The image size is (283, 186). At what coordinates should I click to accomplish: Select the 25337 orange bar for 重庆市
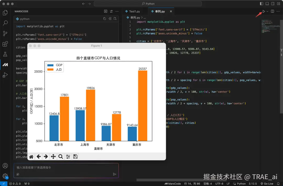pos(143,106)
